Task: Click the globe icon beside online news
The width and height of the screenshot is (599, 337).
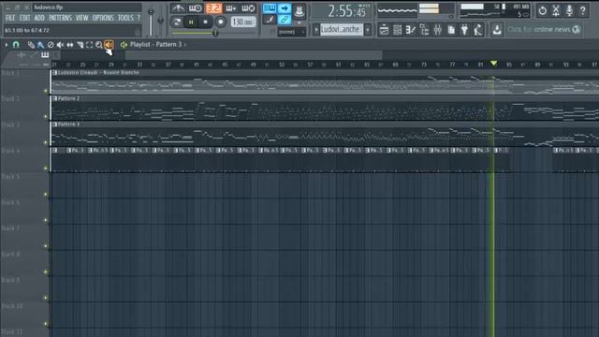Action: [577, 29]
